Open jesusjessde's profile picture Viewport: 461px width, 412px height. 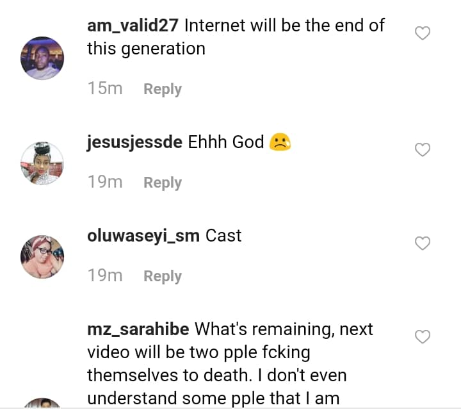click(43, 163)
